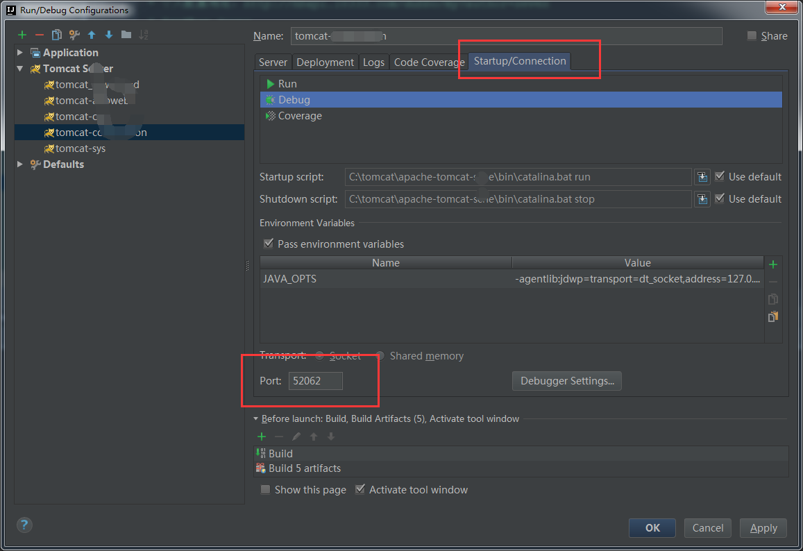803x551 pixels.
Task: Remove configuration using red minus icon
Action: coord(40,35)
